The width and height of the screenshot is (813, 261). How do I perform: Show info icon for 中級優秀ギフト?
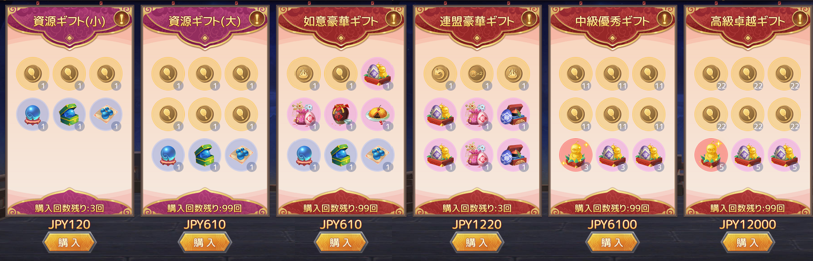point(665,19)
